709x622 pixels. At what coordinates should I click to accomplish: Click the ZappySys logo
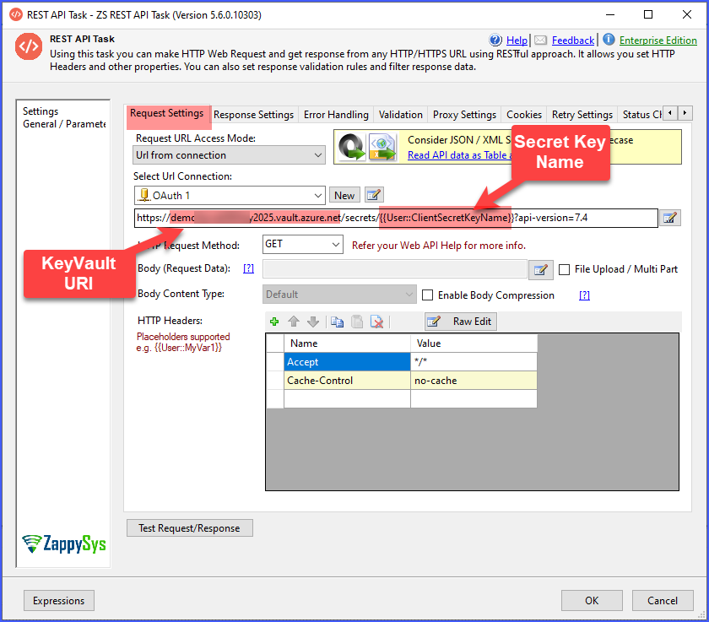tap(64, 544)
